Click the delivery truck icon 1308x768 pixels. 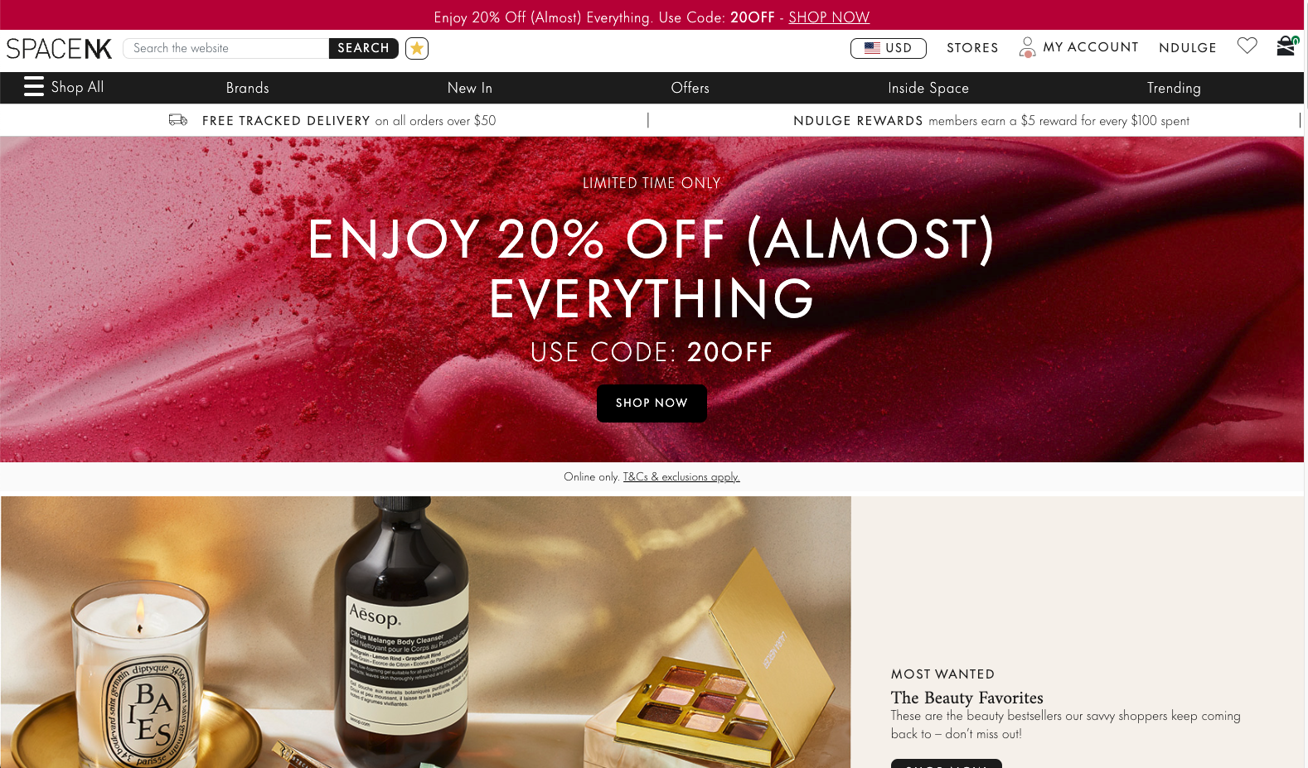click(178, 120)
